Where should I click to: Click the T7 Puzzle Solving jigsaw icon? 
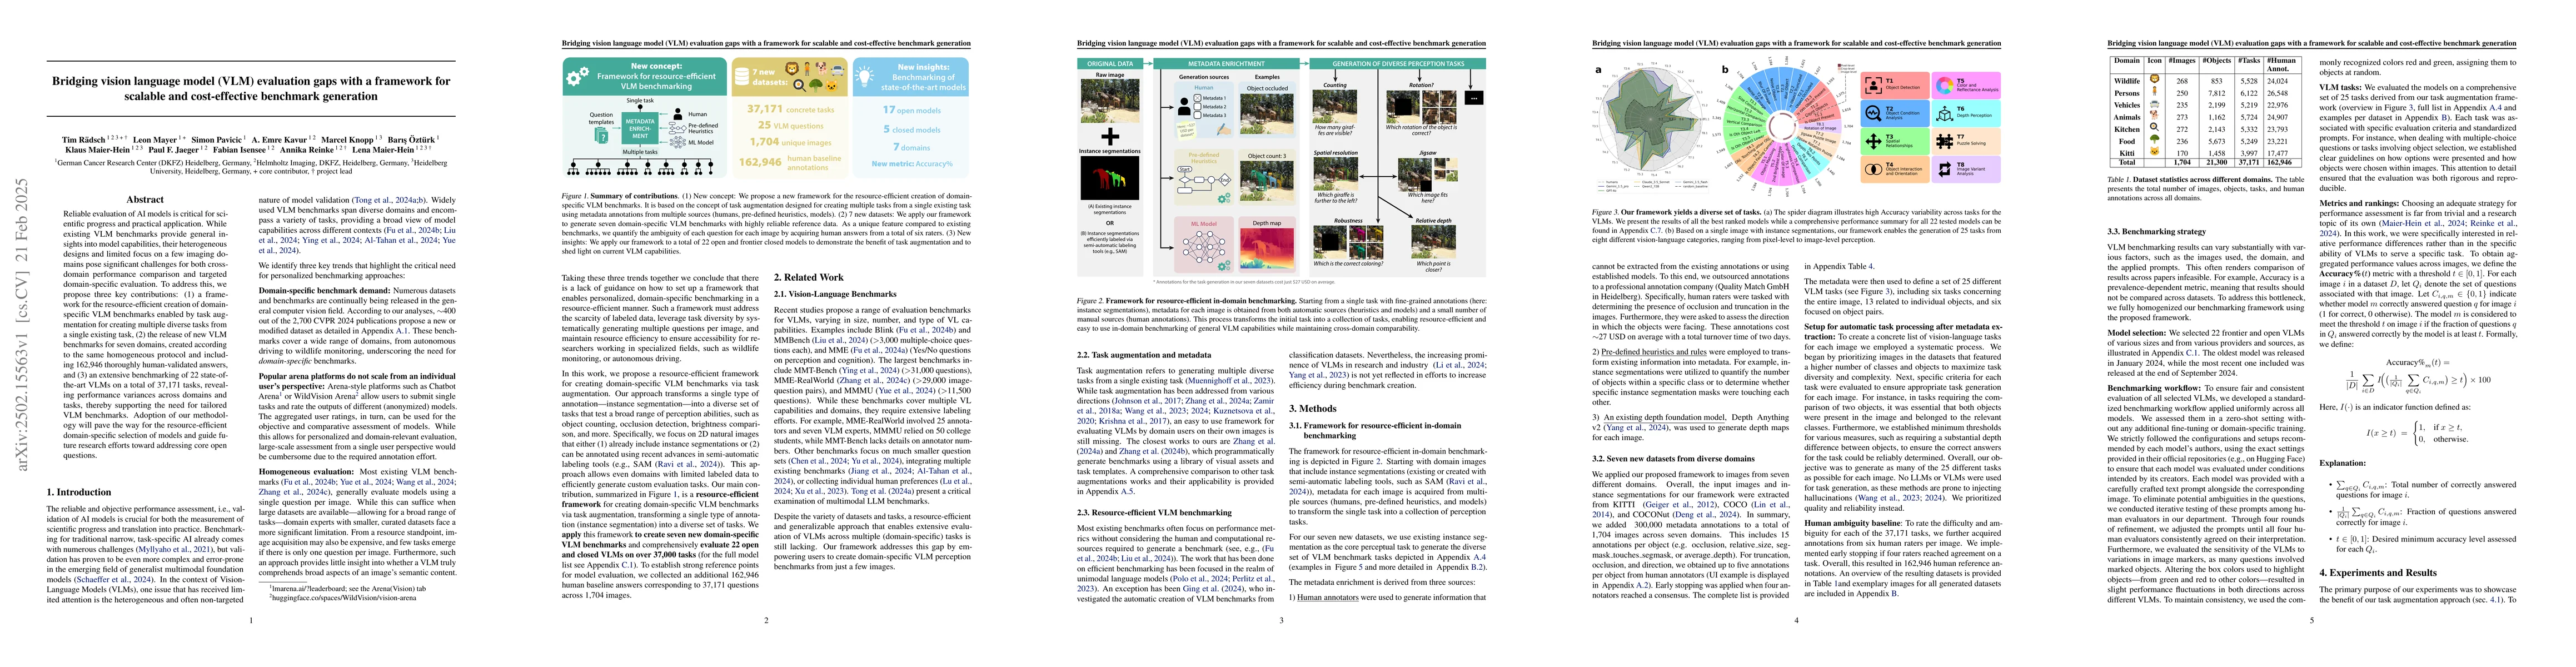tap(1944, 141)
